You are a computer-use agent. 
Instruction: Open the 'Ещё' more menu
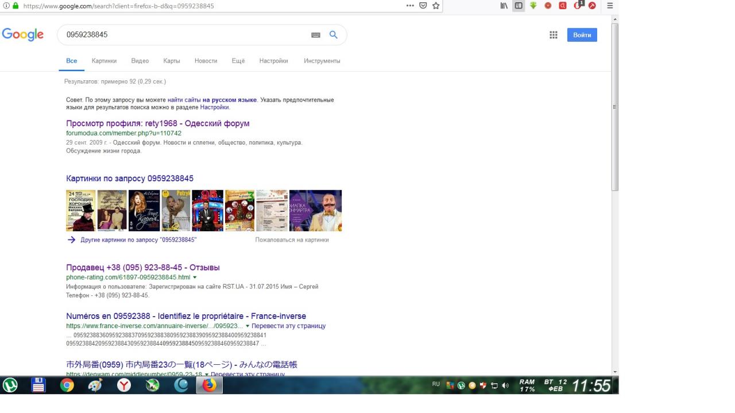coord(238,61)
